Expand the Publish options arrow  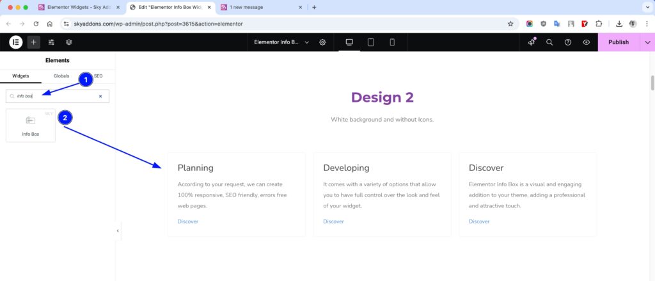(647, 42)
